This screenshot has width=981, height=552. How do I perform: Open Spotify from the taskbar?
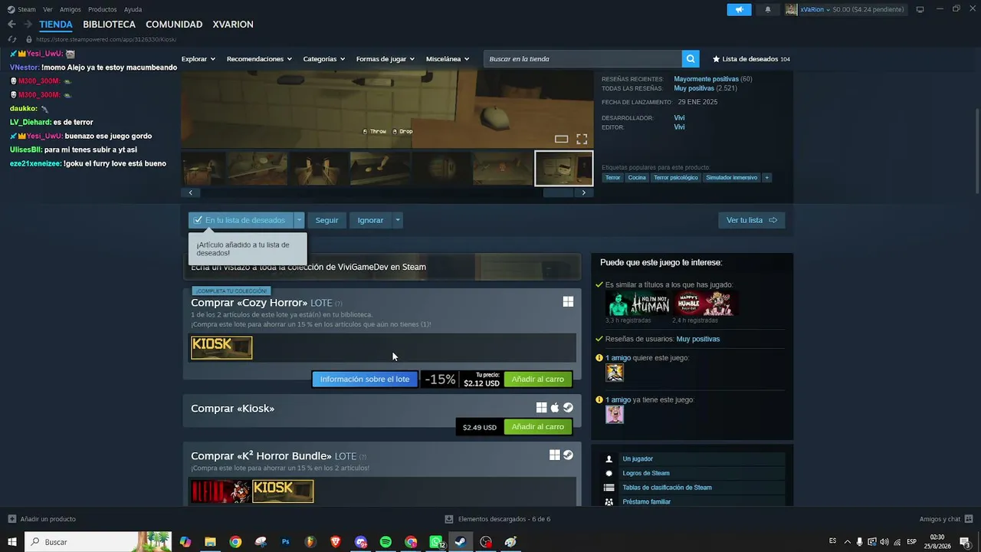coord(386,542)
